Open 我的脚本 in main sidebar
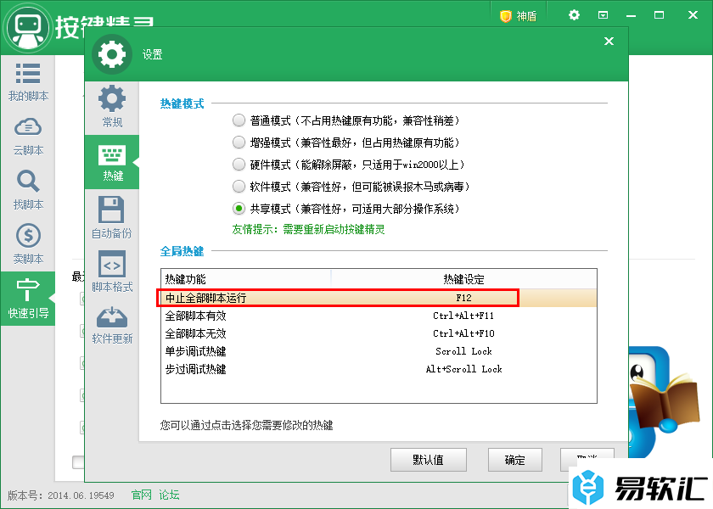Image resolution: width=713 pixels, height=509 pixels. (x=28, y=82)
